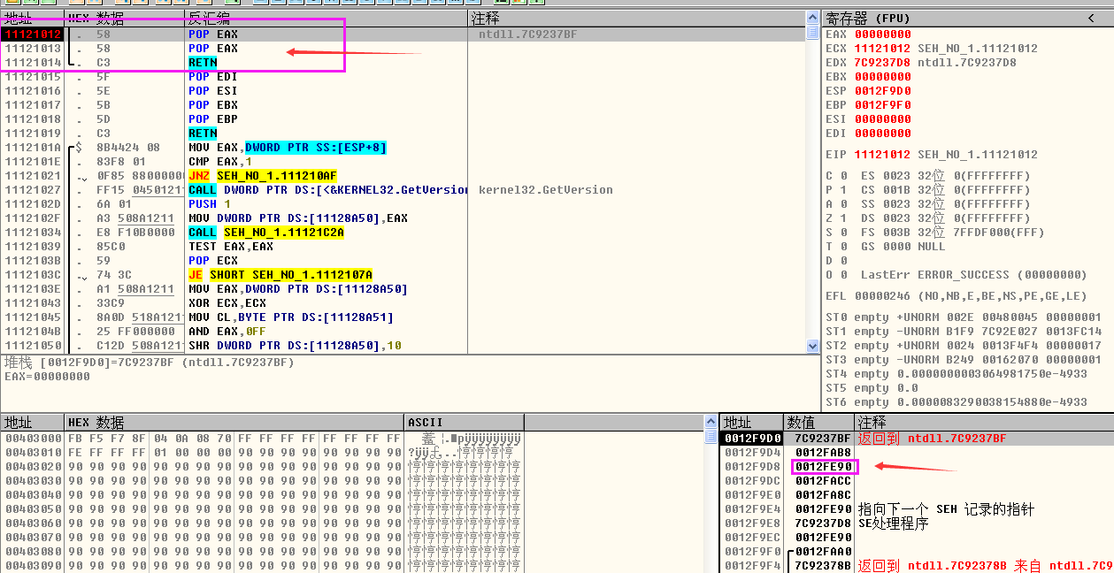Click the 注释 column header in disassembly pane
Viewport: 1114px width, 573px height.
(x=637, y=19)
